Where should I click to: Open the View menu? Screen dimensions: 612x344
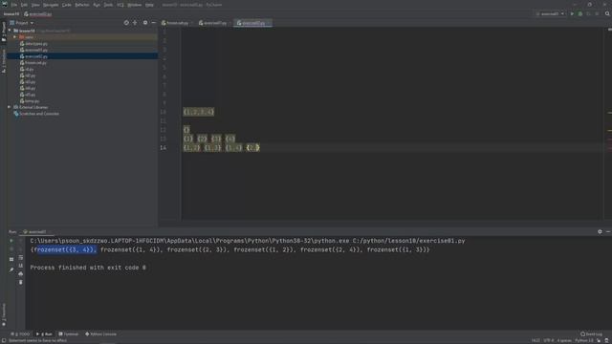pos(35,5)
